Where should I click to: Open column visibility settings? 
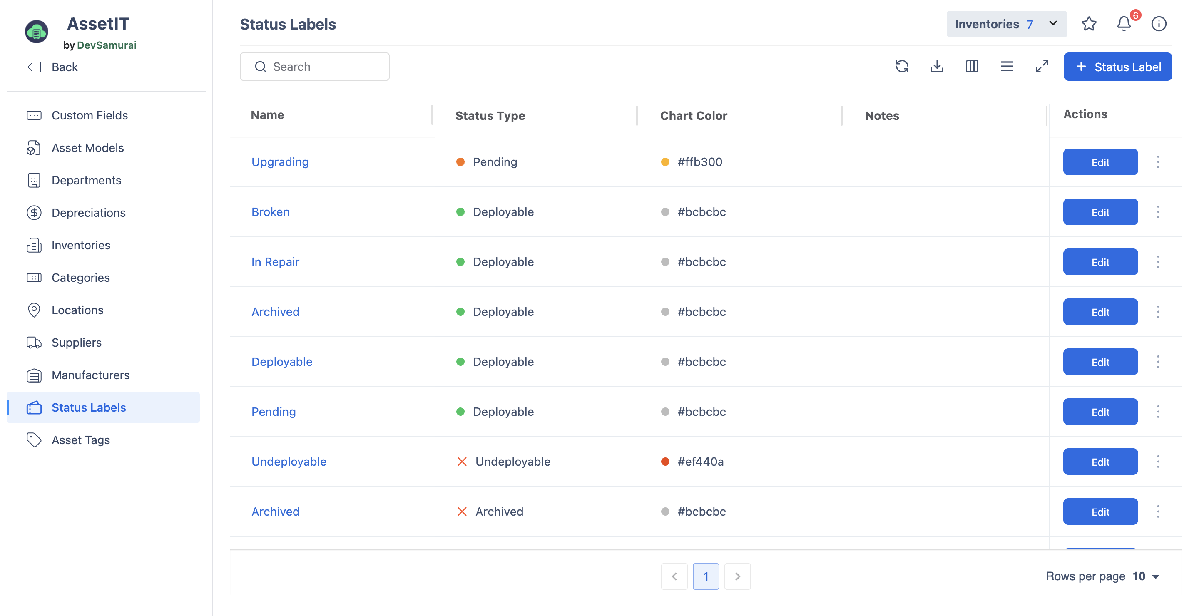coord(972,67)
